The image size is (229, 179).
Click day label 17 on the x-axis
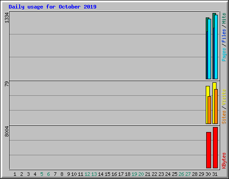[121, 174]
